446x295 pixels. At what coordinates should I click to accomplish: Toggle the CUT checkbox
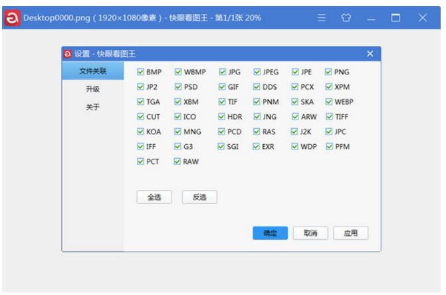[x=140, y=116]
